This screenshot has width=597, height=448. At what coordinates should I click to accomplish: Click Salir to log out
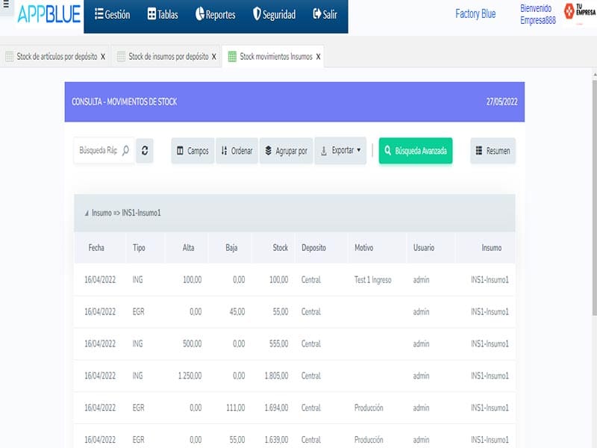click(325, 15)
